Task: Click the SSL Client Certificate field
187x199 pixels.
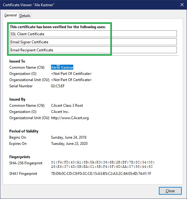Action: coord(93,34)
